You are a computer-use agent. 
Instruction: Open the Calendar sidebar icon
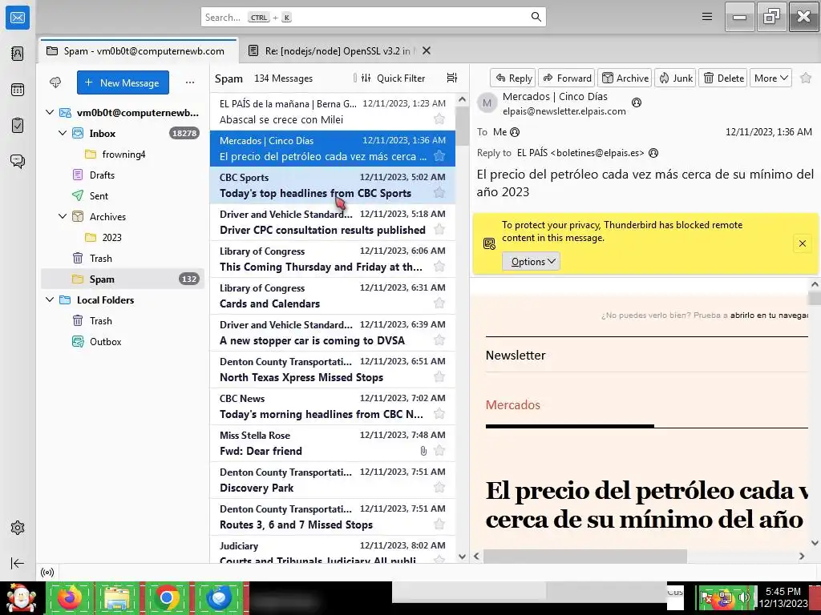click(18, 90)
